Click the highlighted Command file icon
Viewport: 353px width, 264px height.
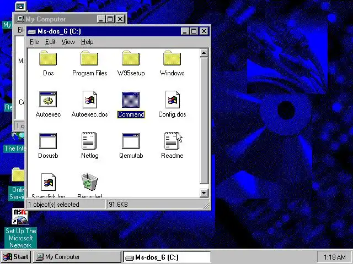131,100
